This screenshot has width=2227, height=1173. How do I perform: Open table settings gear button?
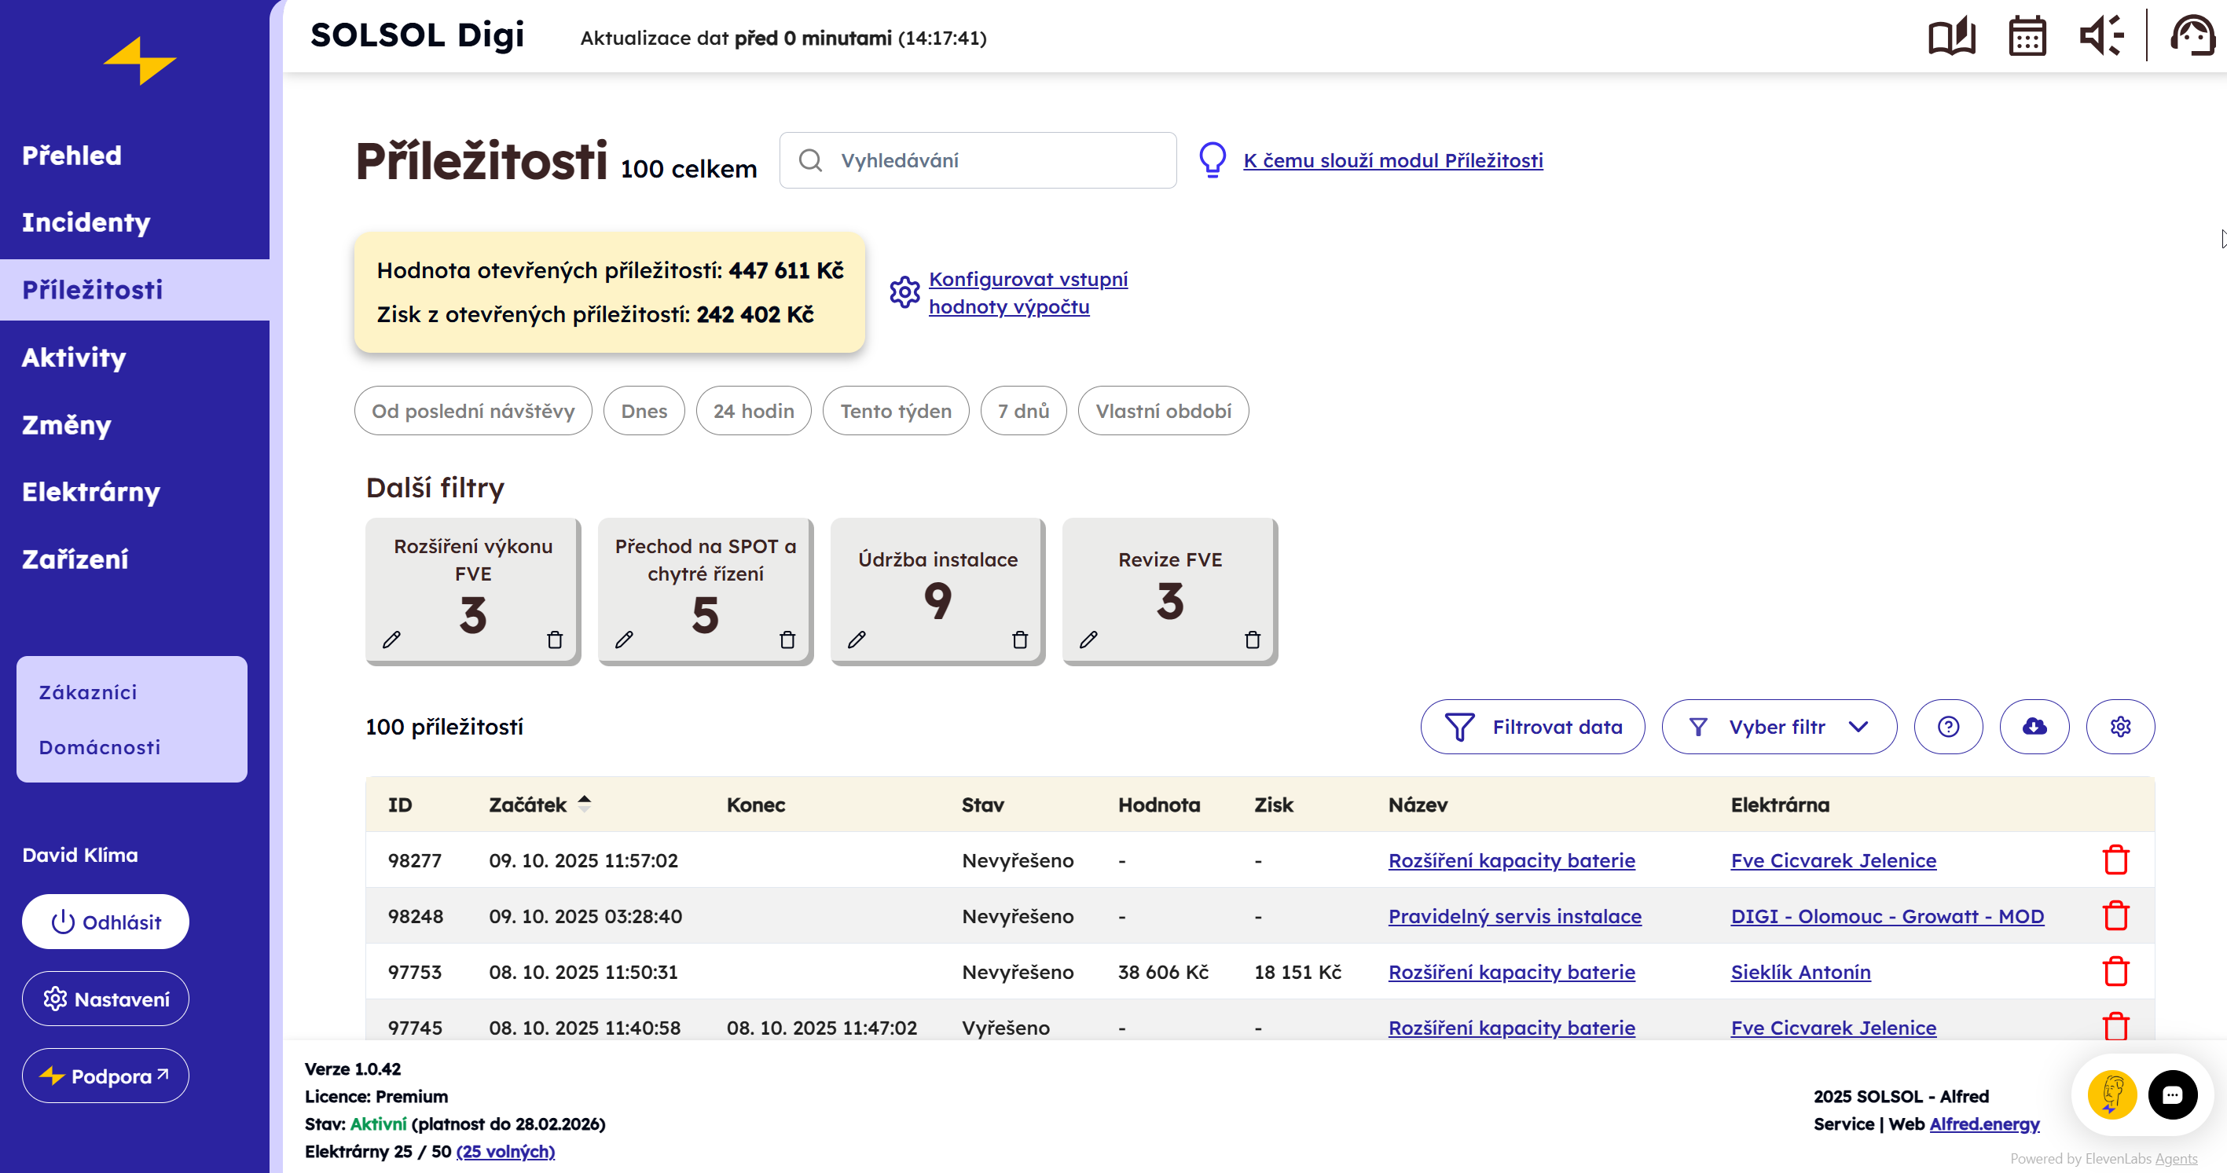coord(2120,727)
